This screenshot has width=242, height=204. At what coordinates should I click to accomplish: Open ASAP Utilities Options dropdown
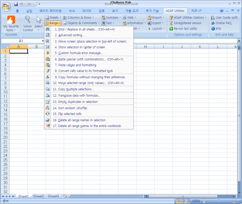188,17
